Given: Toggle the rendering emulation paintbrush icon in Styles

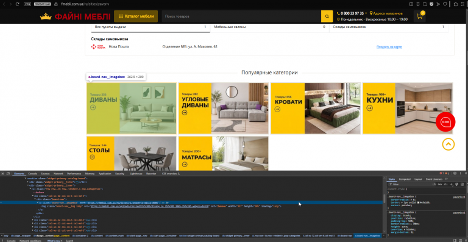Looking at the screenshot, I should pyautogui.click(x=456, y=185).
